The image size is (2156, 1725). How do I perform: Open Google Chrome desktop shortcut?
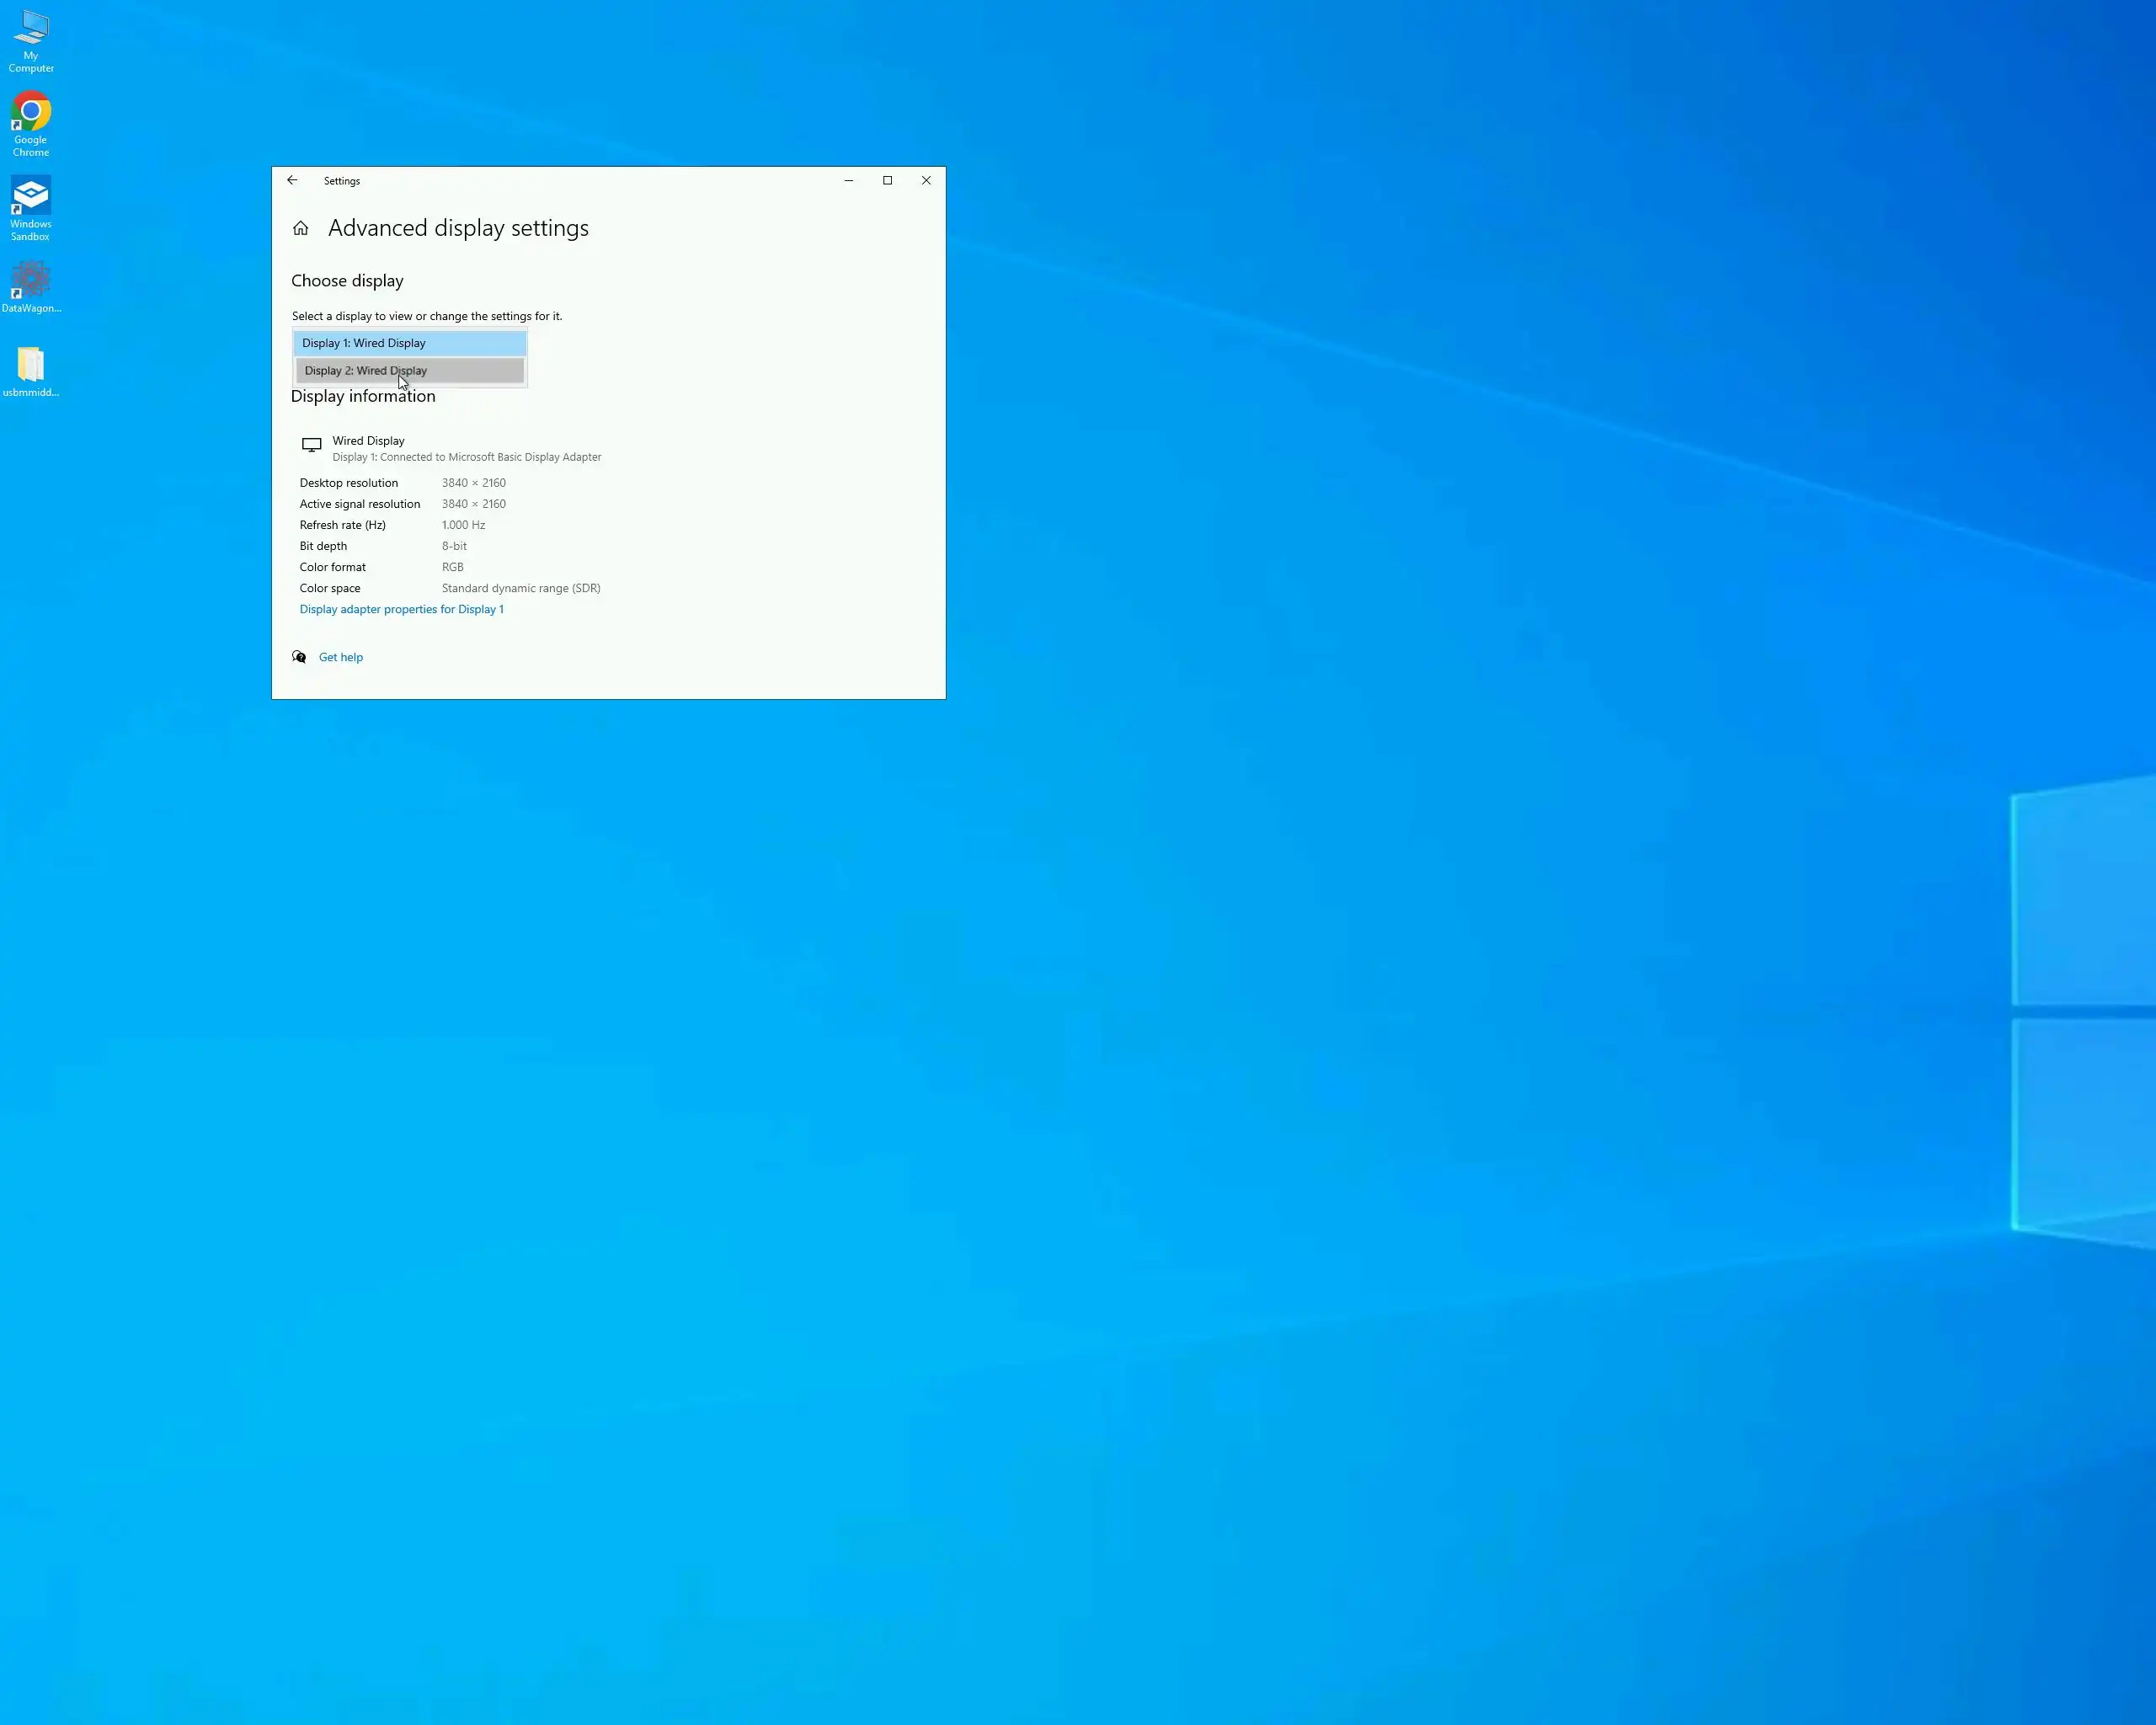click(31, 112)
